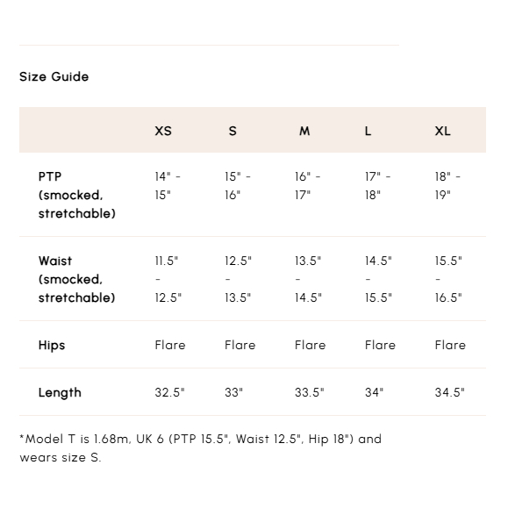Click the M waist measurement 13.5" - 14.5"
This screenshot has width=508, height=508.
[x=309, y=279]
